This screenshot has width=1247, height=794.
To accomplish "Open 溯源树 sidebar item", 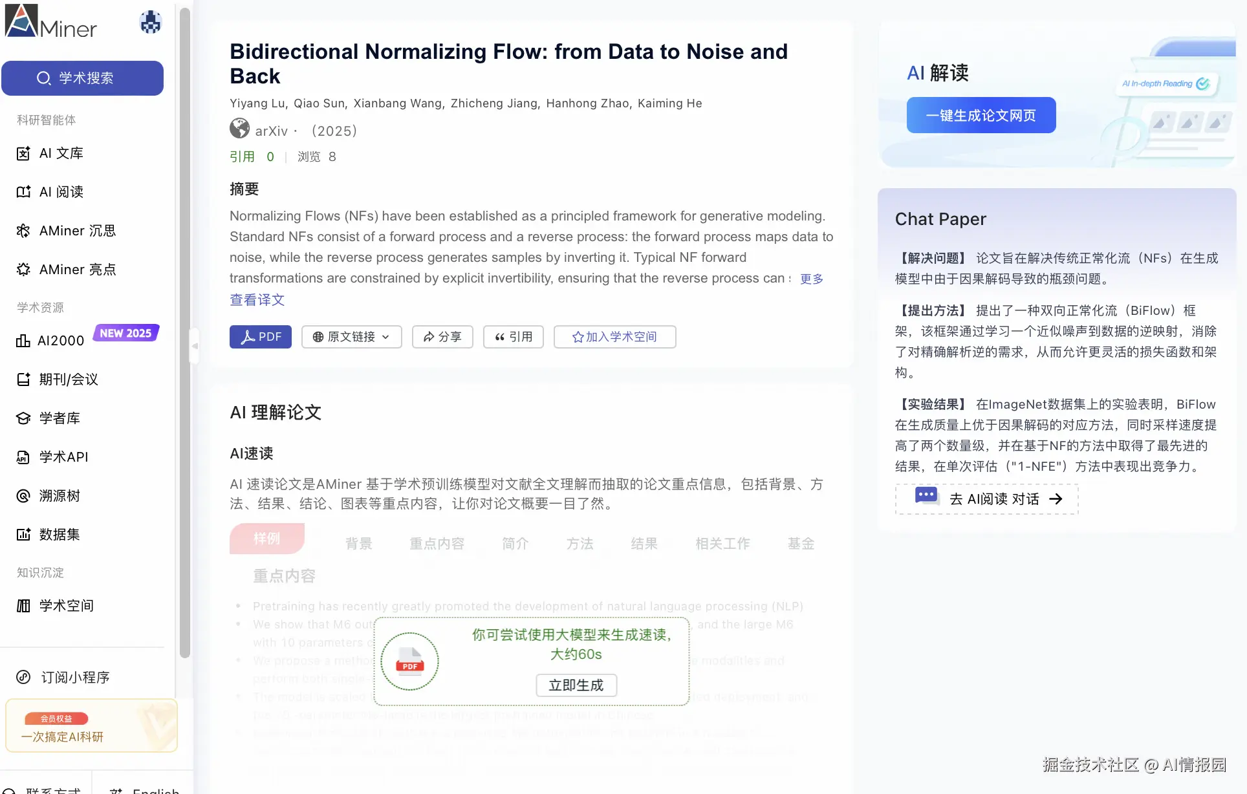I will pyautogui.click(x=60, y=496).
